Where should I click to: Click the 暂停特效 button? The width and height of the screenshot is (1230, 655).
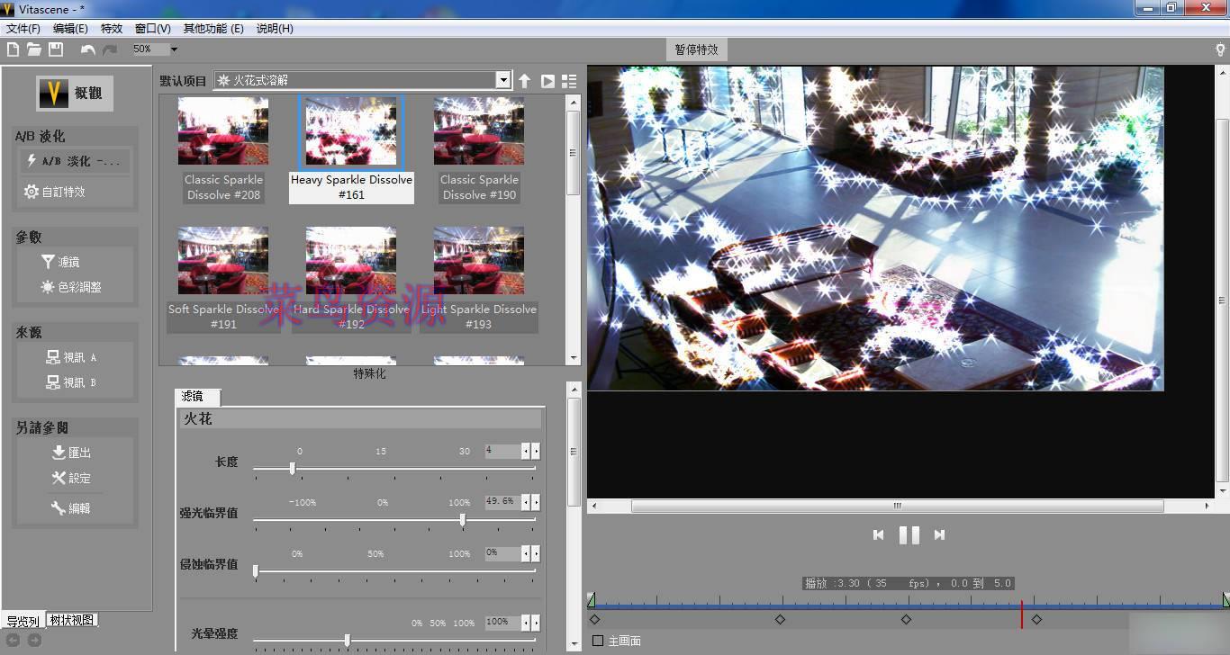click(x=695, y=49)
